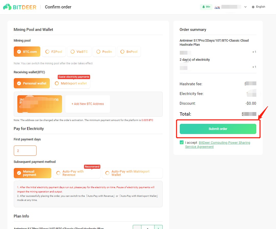This screenshot has width=276, height=229.
Task: Click '2 day(s) of electricity' text
Action: click(195, 60)
